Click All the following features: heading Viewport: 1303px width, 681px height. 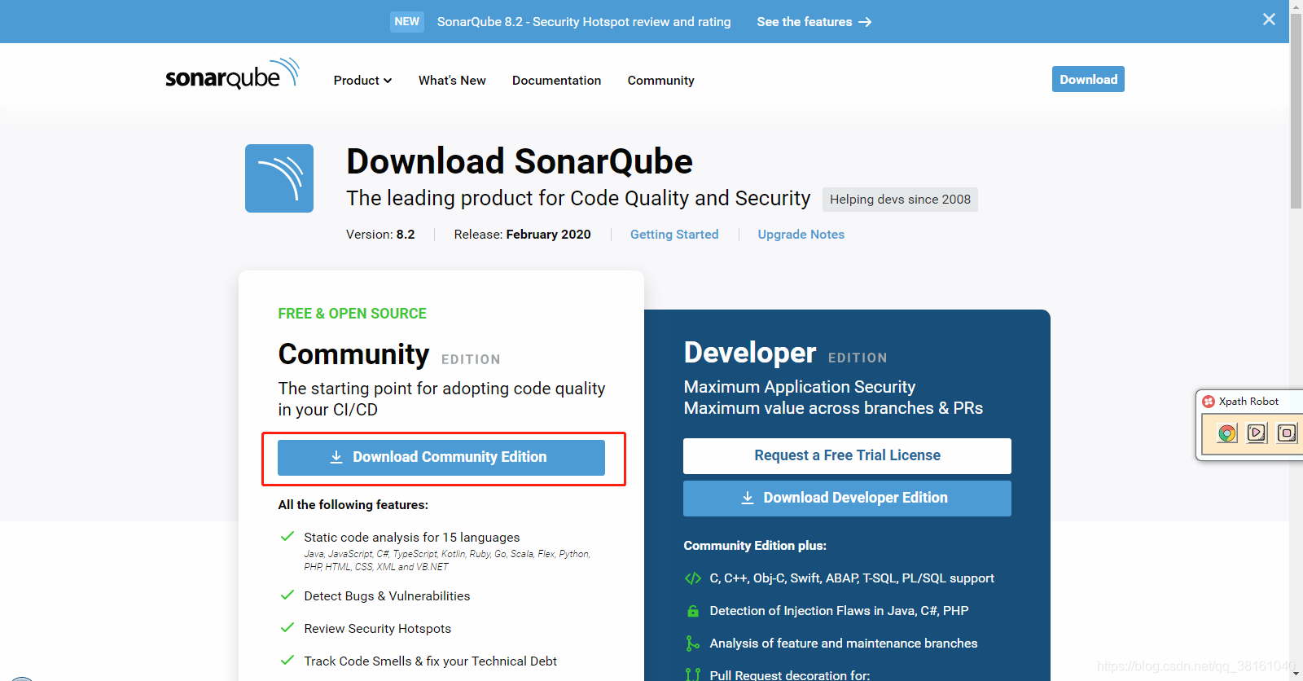353,505
